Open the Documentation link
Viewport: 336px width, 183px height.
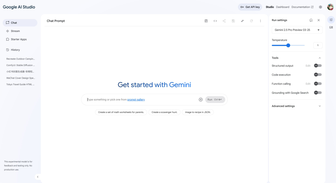(x=302, y=7)
